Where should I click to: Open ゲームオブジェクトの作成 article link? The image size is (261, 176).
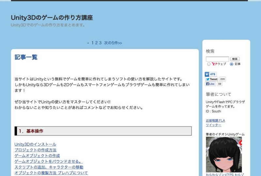(37, 156)
